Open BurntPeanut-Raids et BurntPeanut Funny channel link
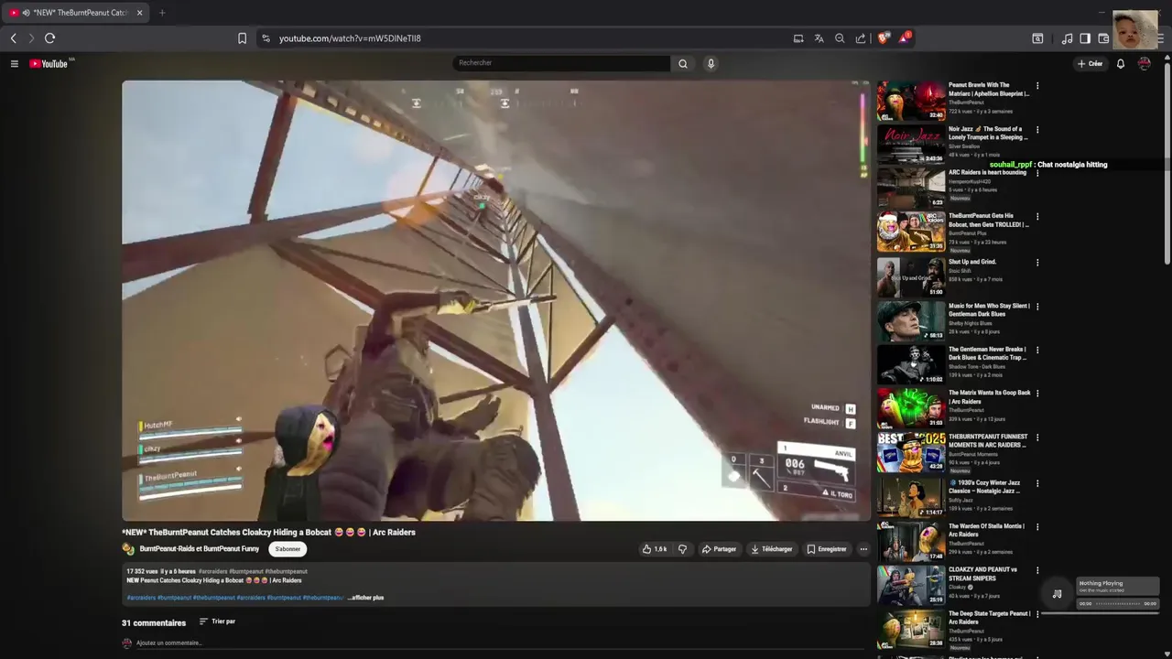 [199, 549]
